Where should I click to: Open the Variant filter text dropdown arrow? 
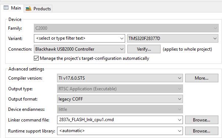click(x=121, y=39)
